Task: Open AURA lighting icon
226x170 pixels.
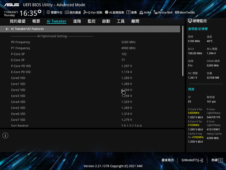Action: pos(141,12)
